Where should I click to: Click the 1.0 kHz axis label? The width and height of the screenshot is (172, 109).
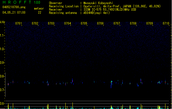point(2,49)
